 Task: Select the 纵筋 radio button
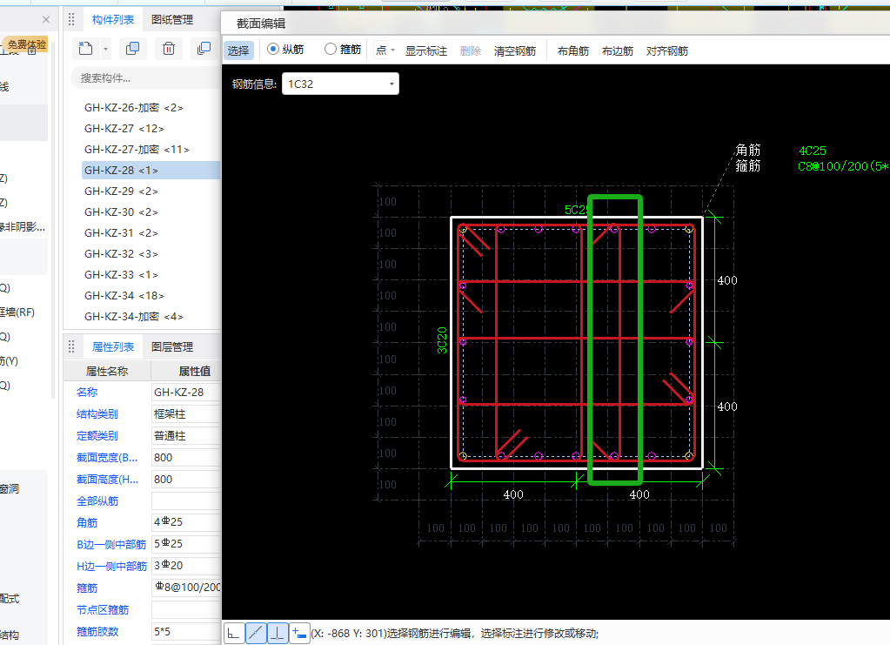coord(273,50)
